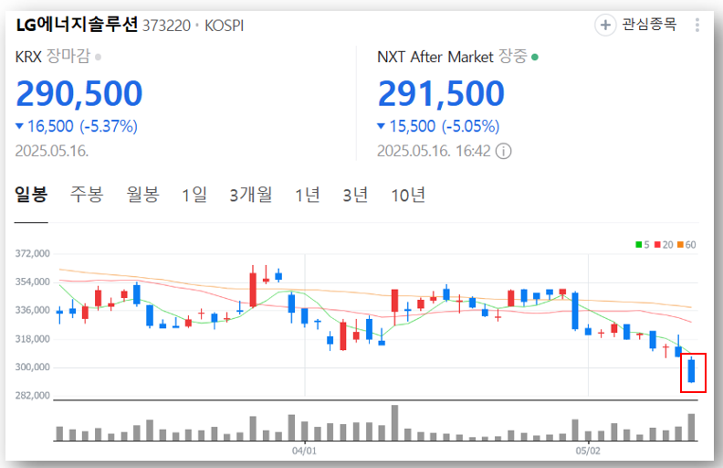Show the 1일 one-day chart
The width and height of the screenshot is (723, 468).
point(194,195)
